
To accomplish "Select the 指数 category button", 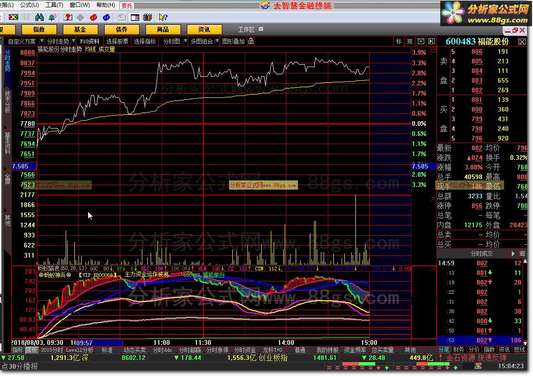I will click(x=39, y=29).
